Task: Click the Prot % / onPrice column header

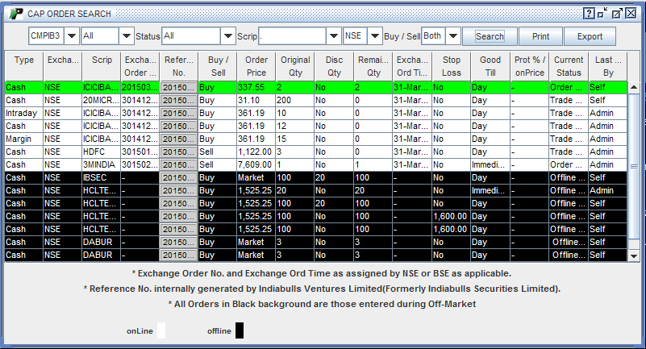Action: [529, 66]
